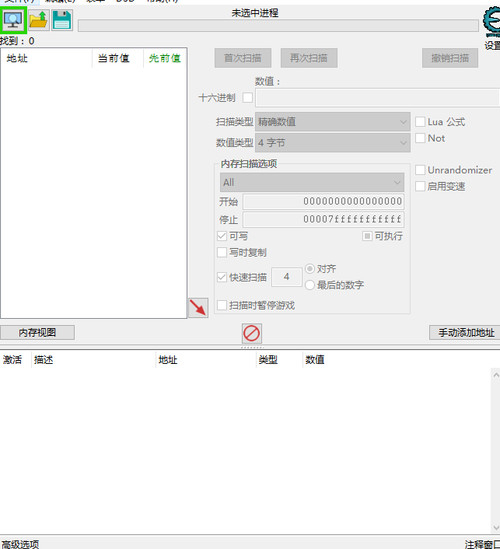Click the scan progress bar
The width and height of the screenshot is (500, 549).
pyautogui.click(x=278, y=26)
